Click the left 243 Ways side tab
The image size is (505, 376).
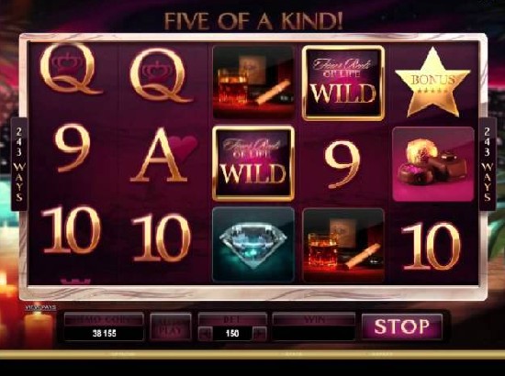point(19,164)
